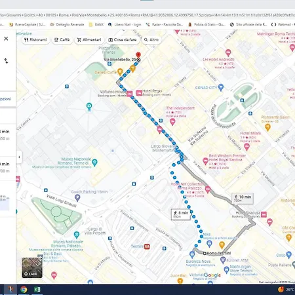Open Hotel Siracusa marker icon
The height and width of the screenshot is (295, 295).
(264, 214)
